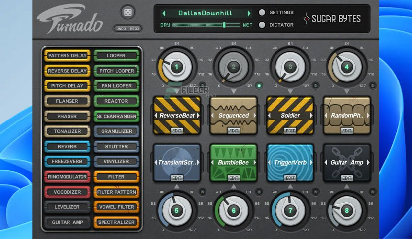Select Vowel Filter effect from list
The height and width of the screenshot is (239, 412).
point(116,207)
